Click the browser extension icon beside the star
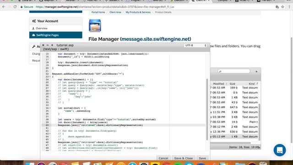The width and height of the screenshot is (293, 165). (277, 7)
